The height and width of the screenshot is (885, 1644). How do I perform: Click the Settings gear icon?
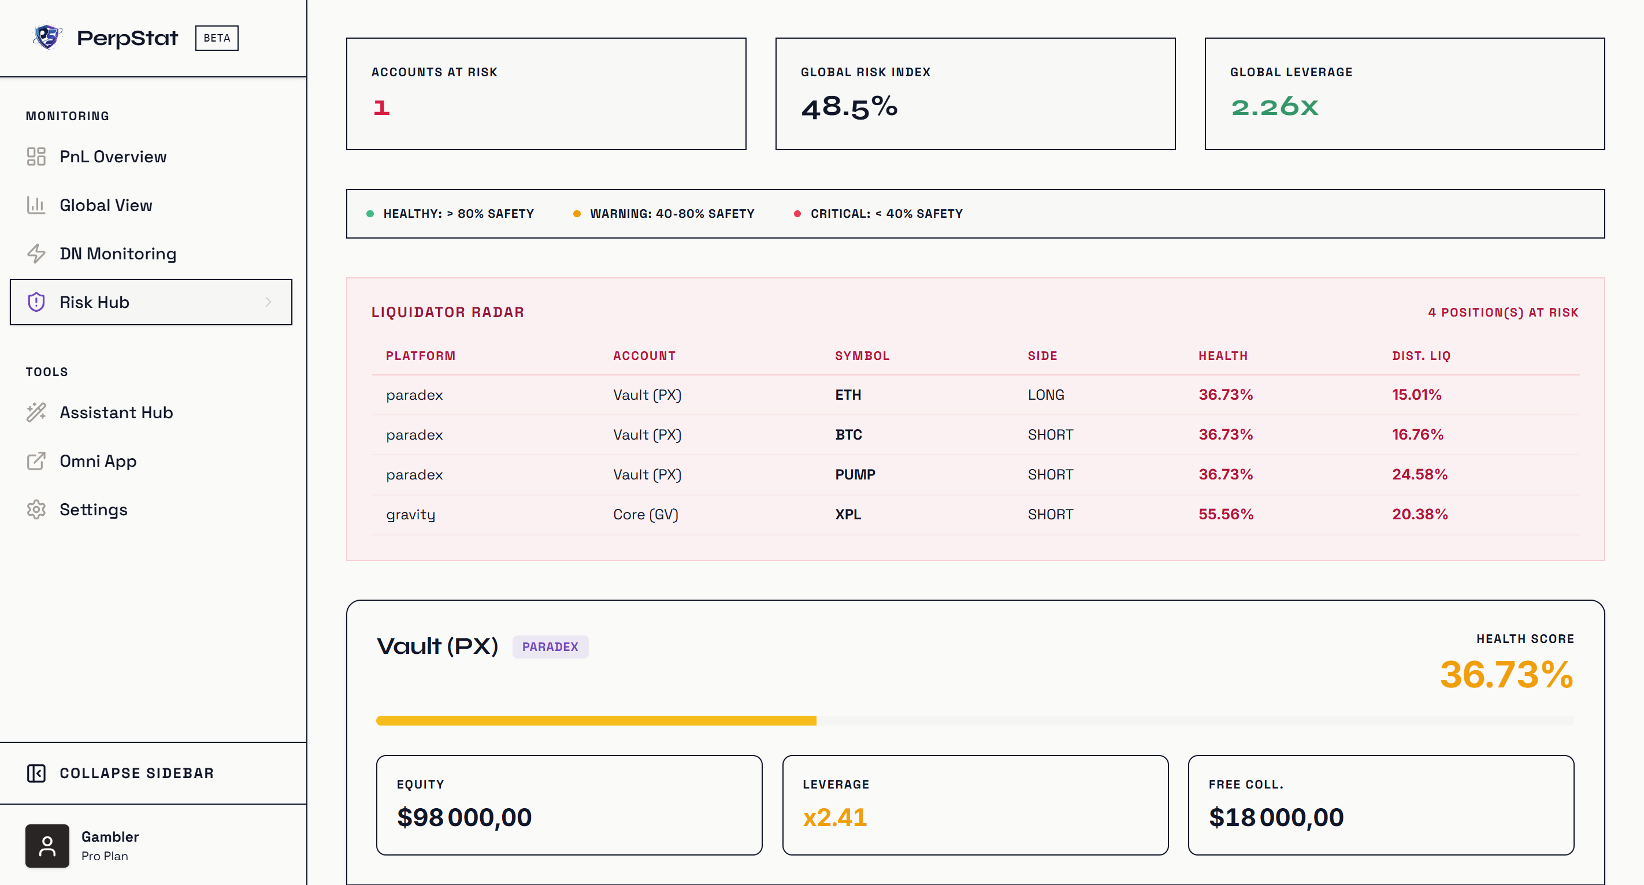click(36, 509)
